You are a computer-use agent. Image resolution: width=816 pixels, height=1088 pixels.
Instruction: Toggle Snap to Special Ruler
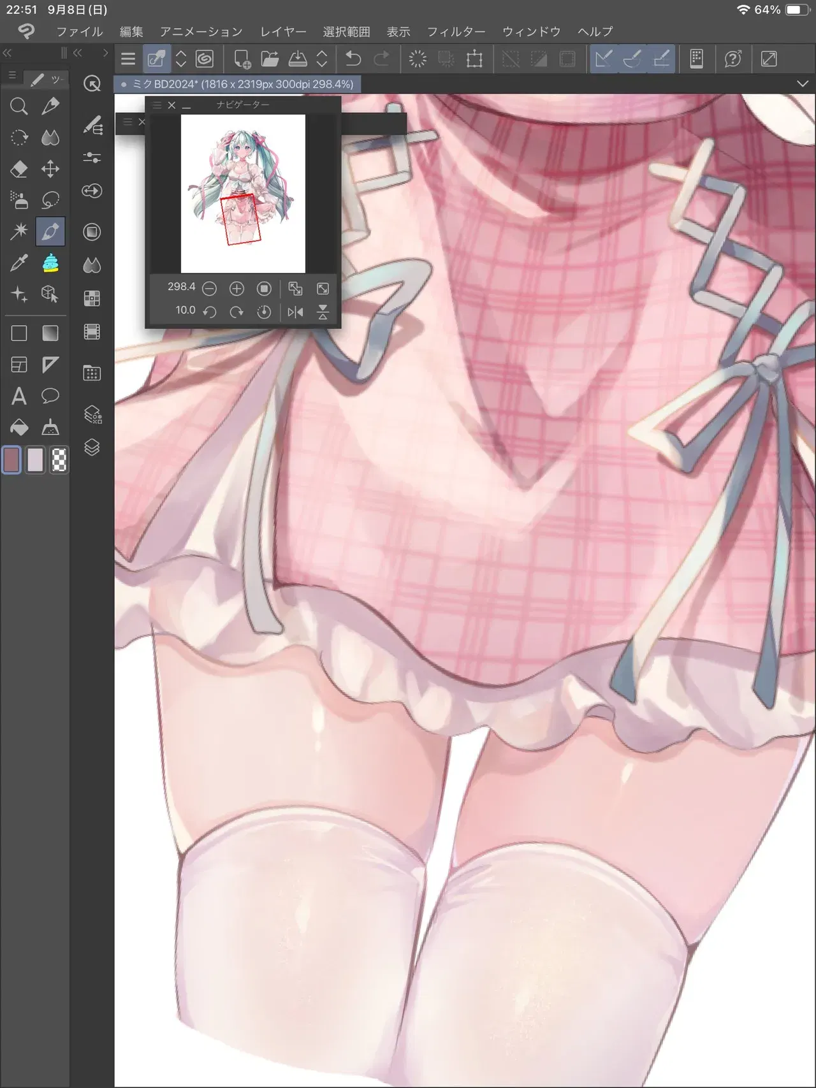(x=632, y=59)
